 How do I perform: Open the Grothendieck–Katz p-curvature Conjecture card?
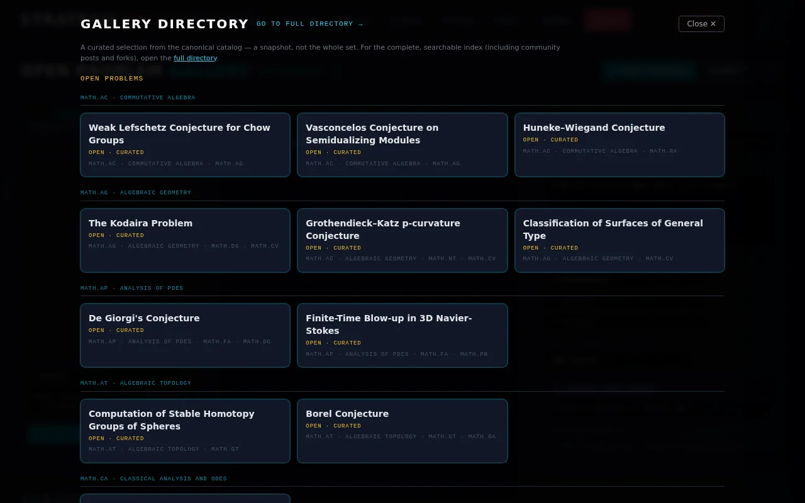pyautogui.click(x=402, y=240)
